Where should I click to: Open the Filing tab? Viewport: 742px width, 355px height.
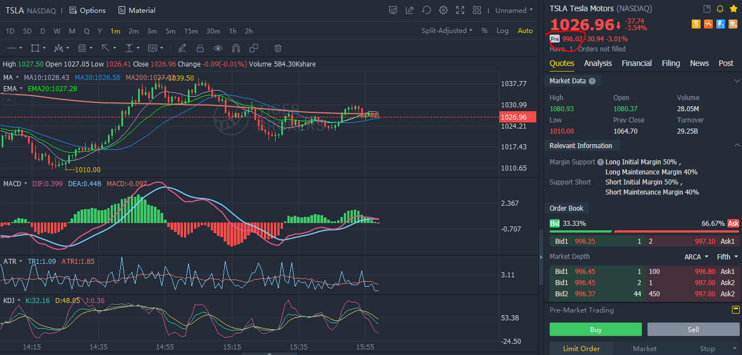click(x=670, y=63)
